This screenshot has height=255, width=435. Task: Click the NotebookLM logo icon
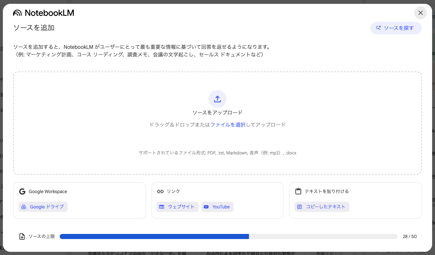(x=18, y=13)
